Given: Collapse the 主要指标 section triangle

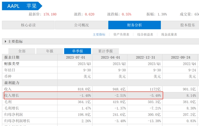Looking at the screenshot, I should click(6, 42).
